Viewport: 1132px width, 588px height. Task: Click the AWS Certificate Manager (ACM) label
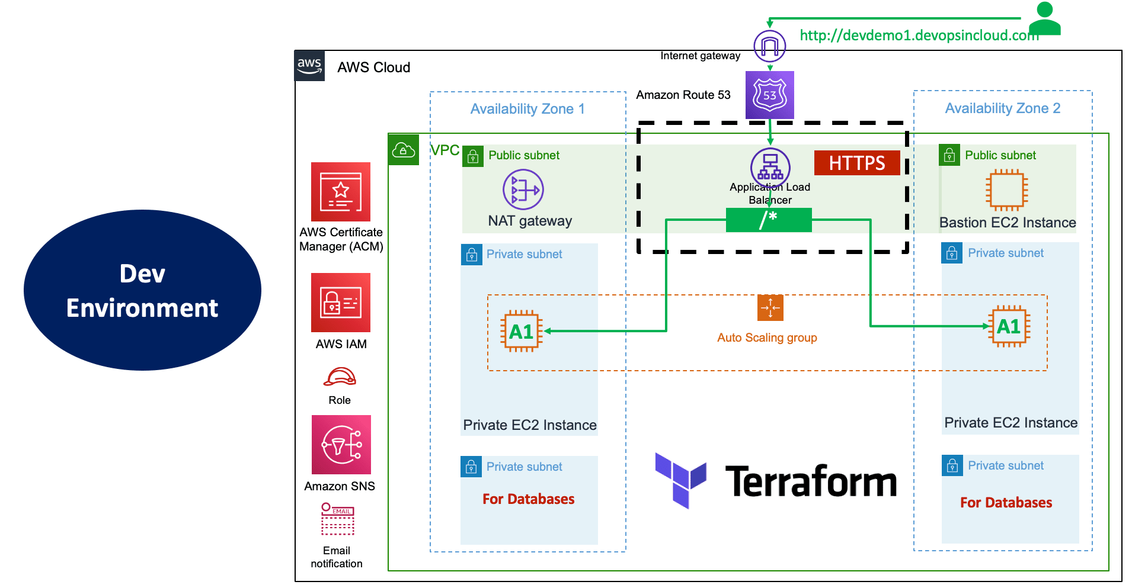341,239
